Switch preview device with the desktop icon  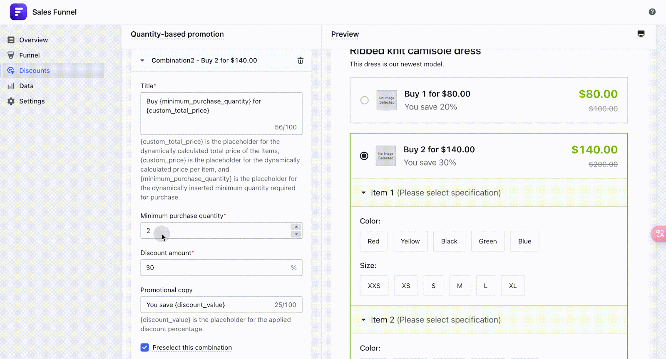pyautogui.click(x=641, y=34)
